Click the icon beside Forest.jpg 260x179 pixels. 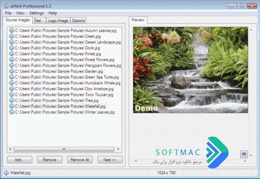click(12, 54)
